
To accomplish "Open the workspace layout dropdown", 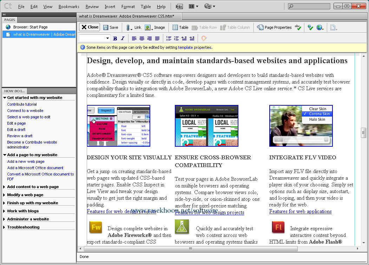I will (193, 6).
